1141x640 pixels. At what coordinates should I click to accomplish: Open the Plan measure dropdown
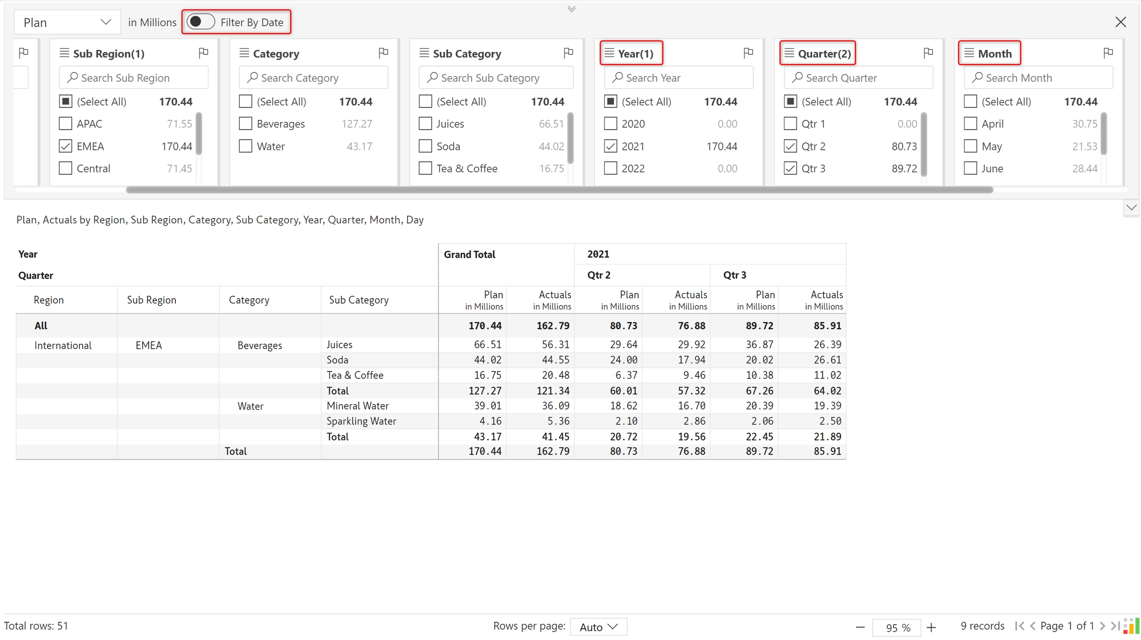pyautogui.click(x=67, y=22)
